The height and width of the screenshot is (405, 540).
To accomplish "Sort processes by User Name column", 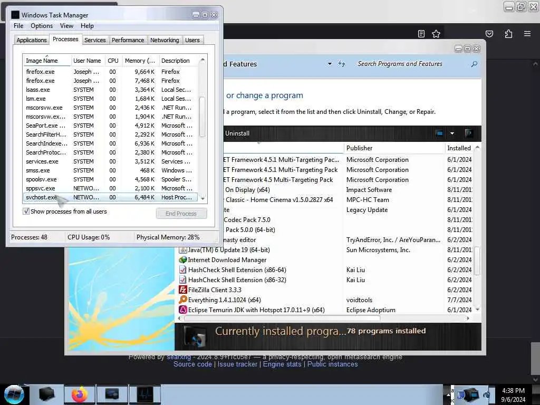I will pos(87,61).
